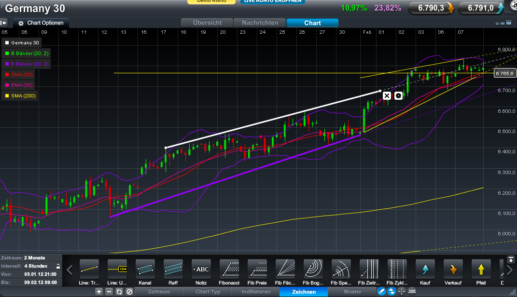This screenshot has width=517, height=297.
Task: Select the Fib Preis tool
Action: [257, 272]
